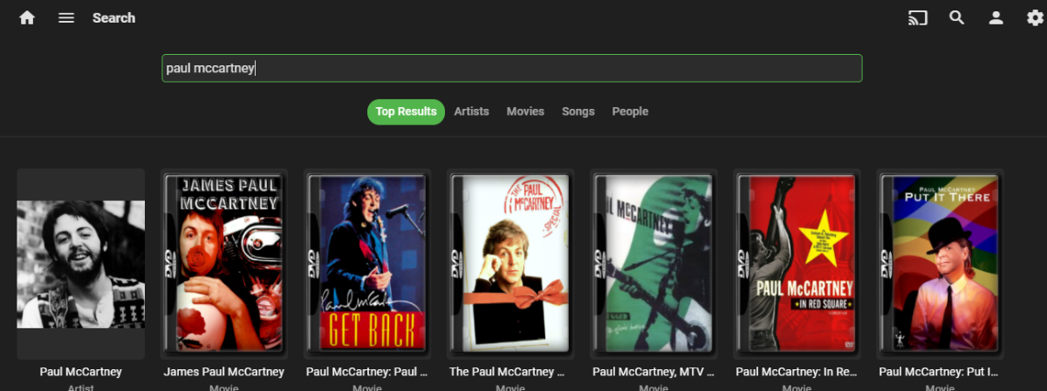Screen dimensions: 1047x391
Task: Open the In Red Square poster
Action: [x=797, y=264]
